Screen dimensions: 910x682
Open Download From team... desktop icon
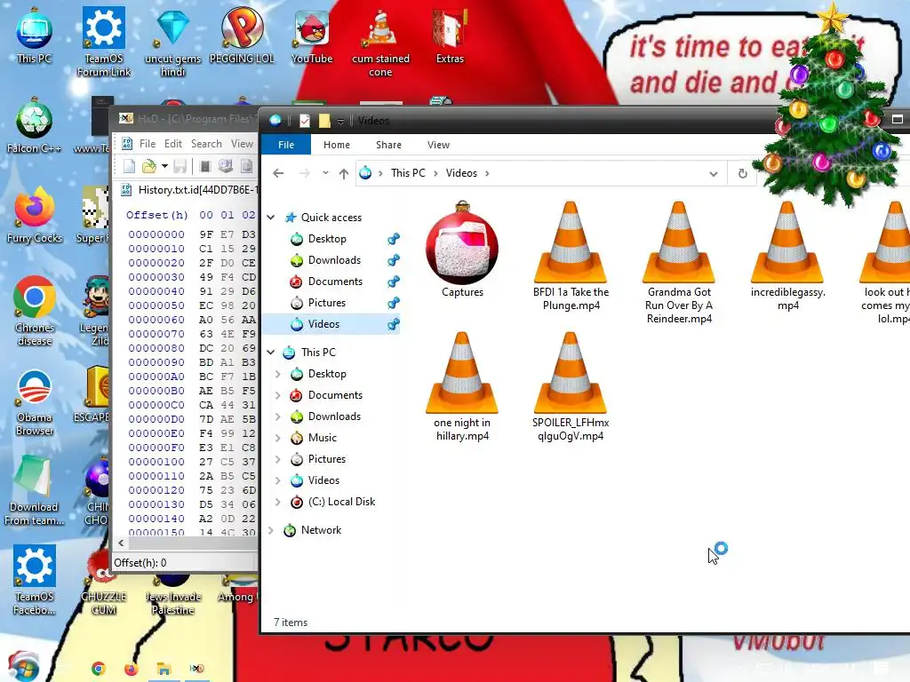click(35, 490)
